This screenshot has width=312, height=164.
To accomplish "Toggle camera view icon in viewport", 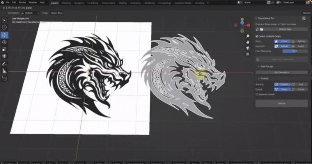I will 248,48.
